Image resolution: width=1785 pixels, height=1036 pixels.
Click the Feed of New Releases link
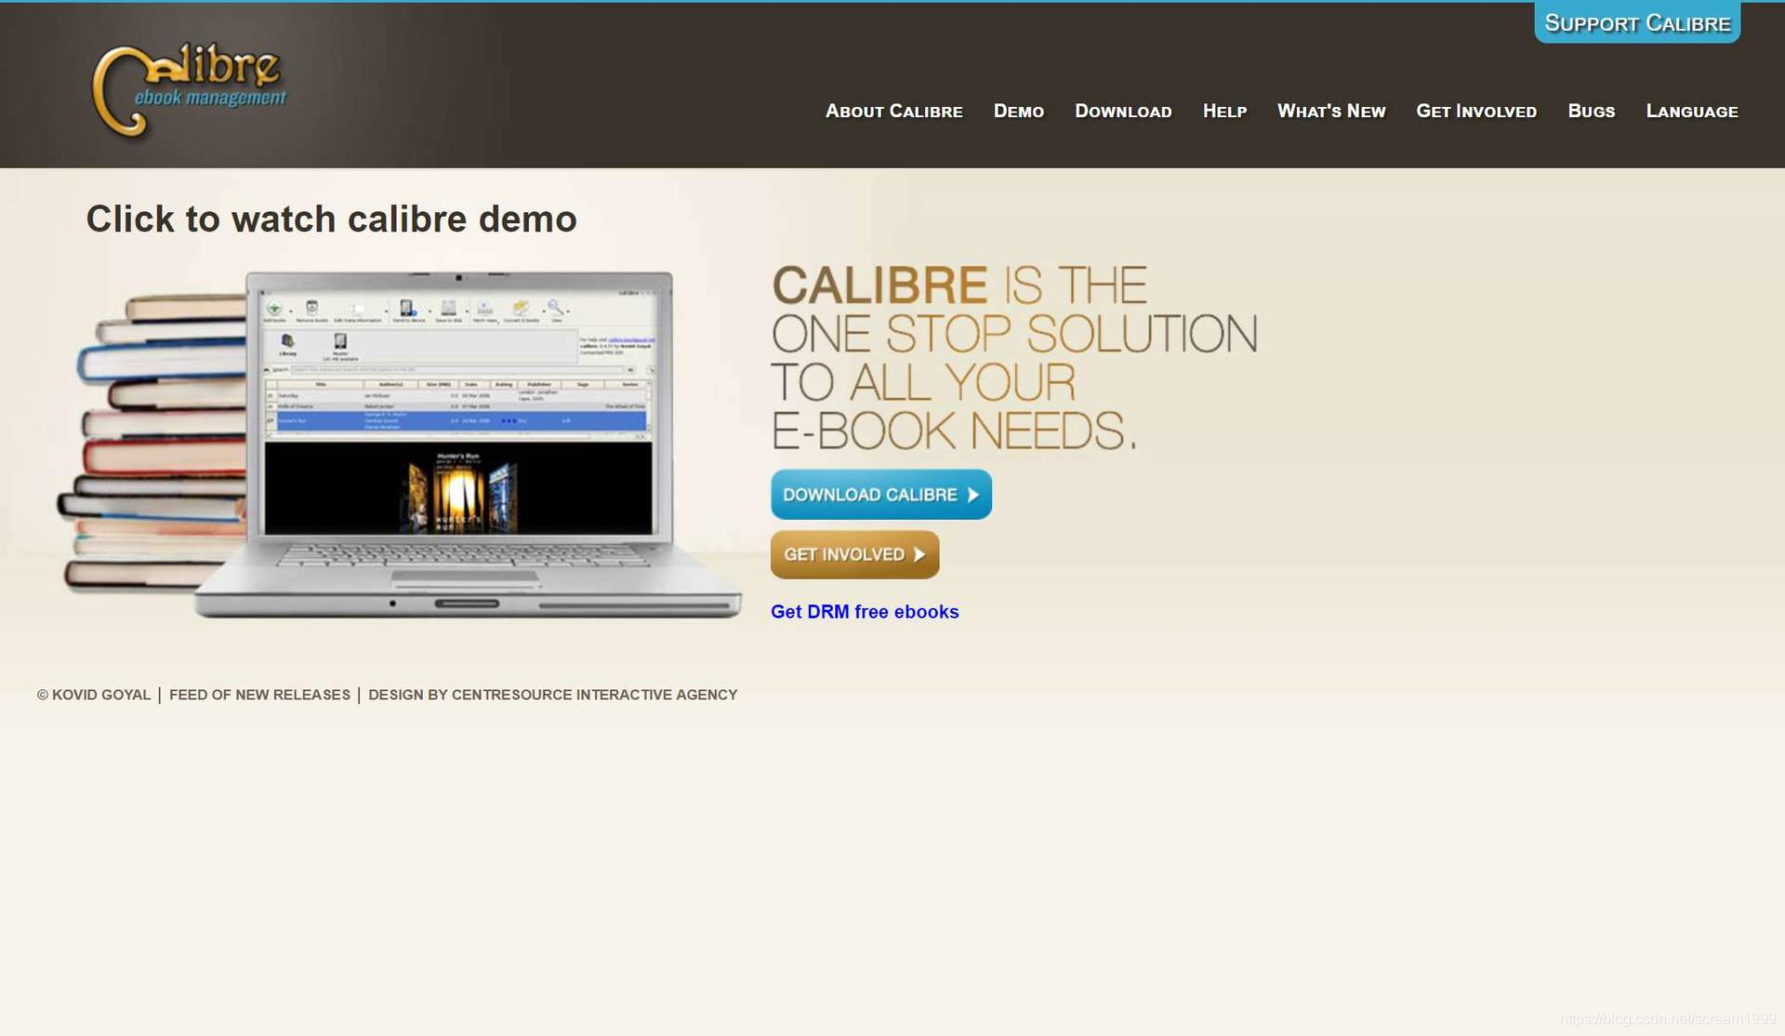(258, 693)
